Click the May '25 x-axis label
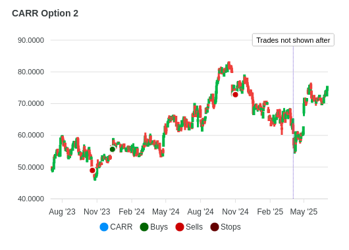This screenshot has width=349, height=250. pyautogui.click(x=304, y=212)
